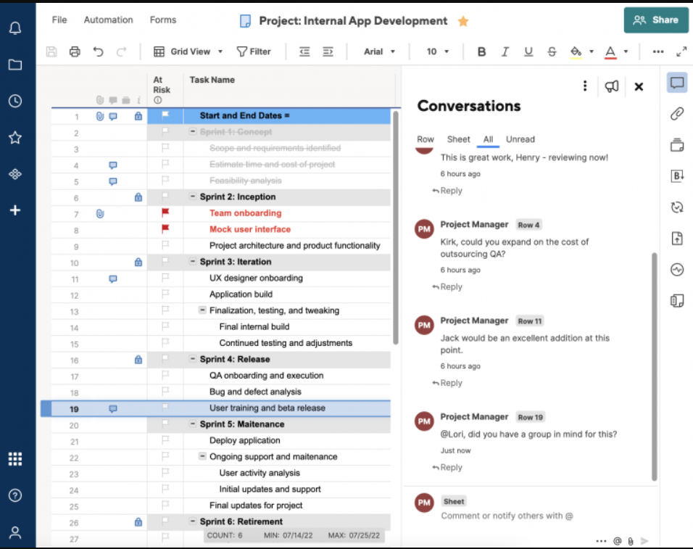Screen dimensions: 693x549
Task: Reply to the Row 11 comment
Action: point(447,383)
